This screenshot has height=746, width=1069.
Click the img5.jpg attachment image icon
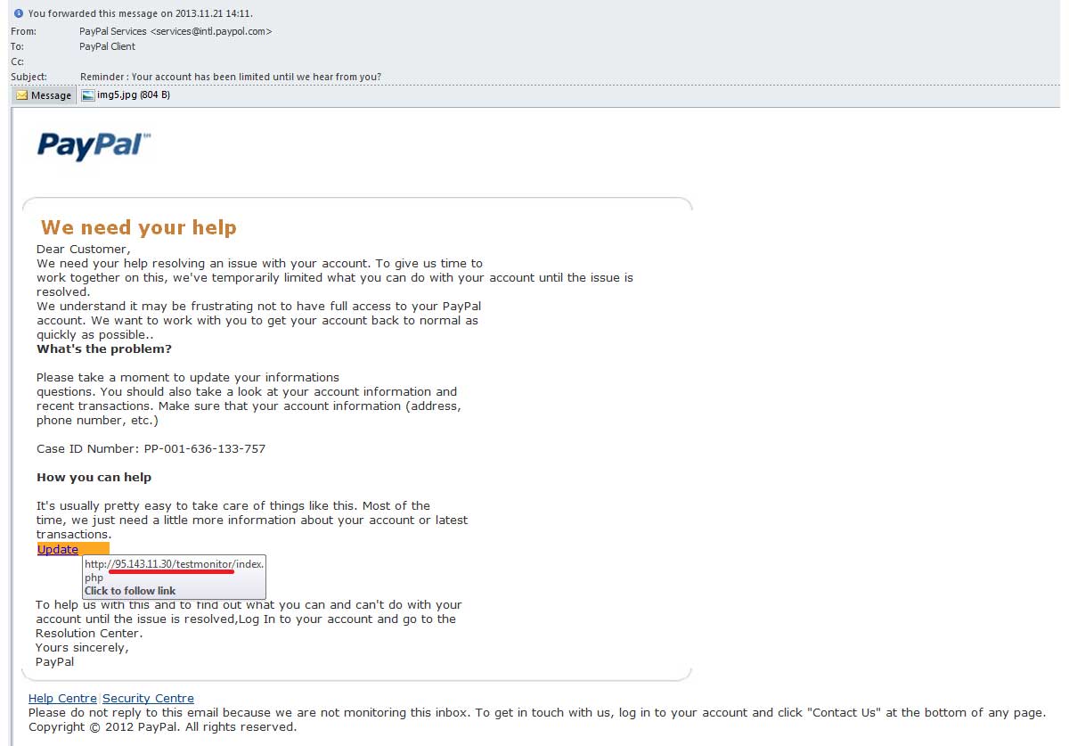click(x=87, y=94)
